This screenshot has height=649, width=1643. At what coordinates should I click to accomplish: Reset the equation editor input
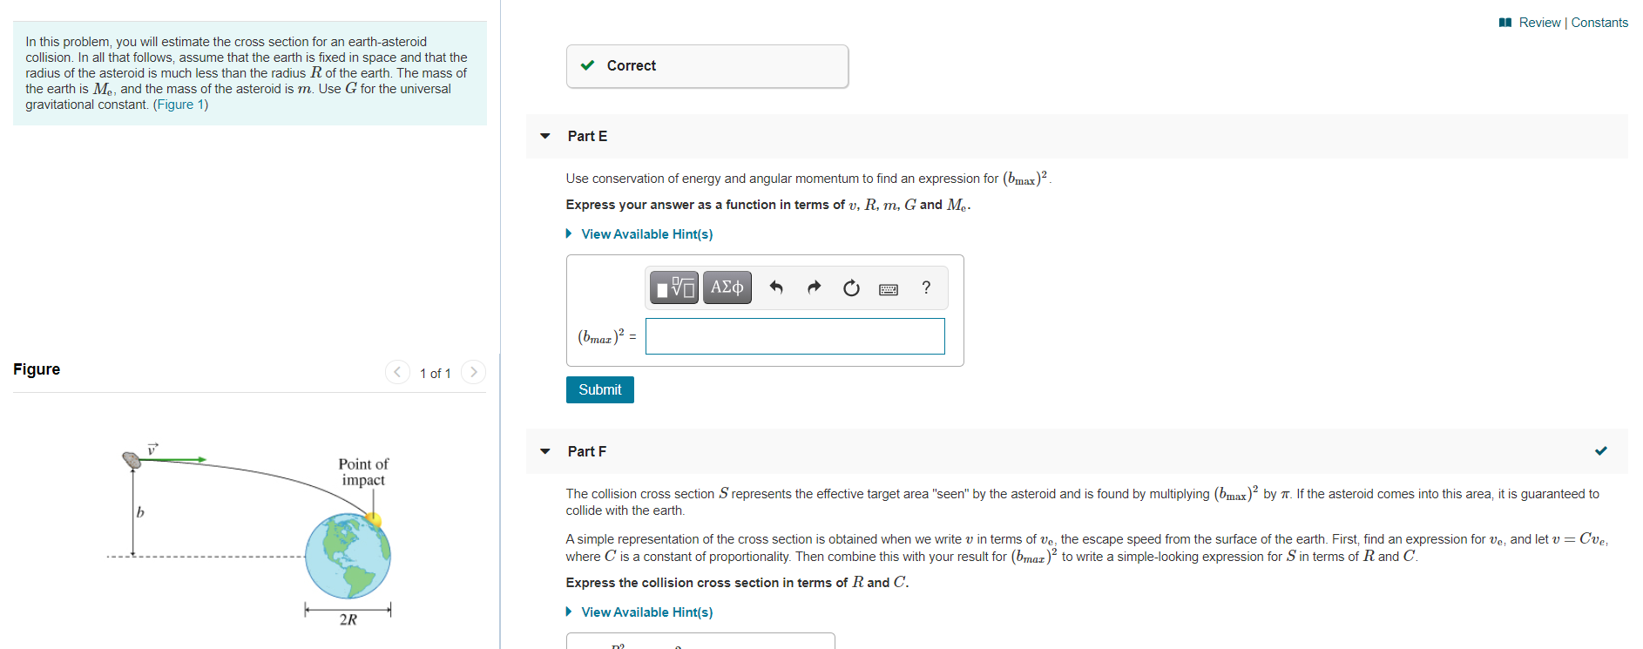(851, 287)
